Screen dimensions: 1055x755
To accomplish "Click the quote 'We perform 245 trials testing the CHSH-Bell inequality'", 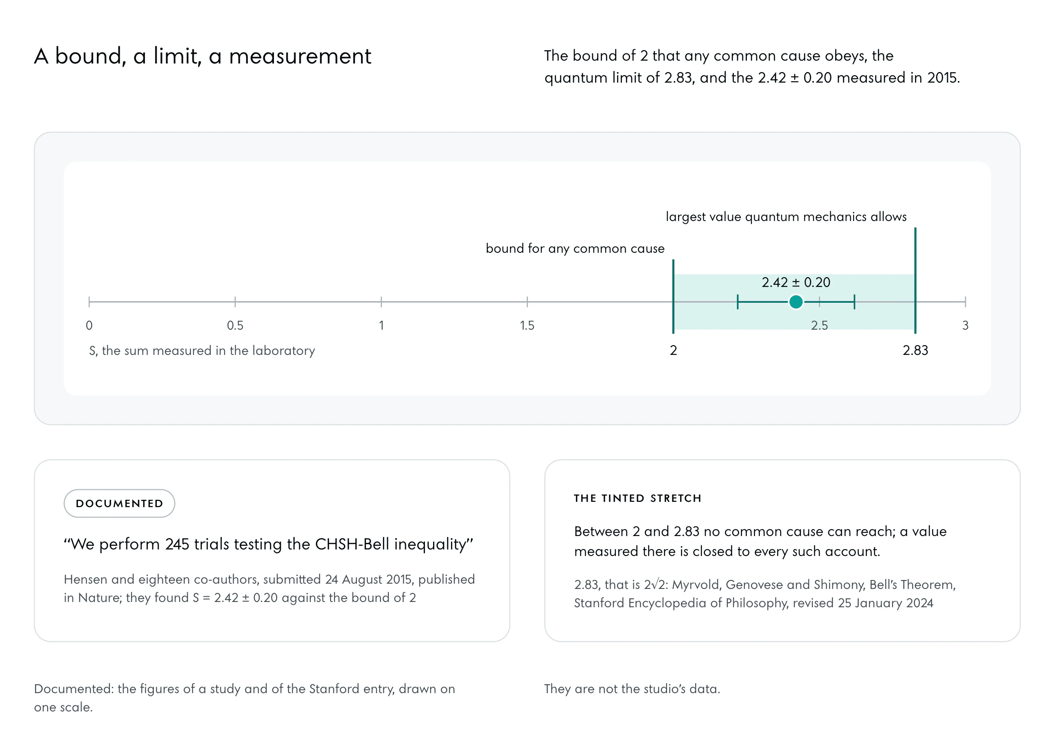I will (268, 544).
